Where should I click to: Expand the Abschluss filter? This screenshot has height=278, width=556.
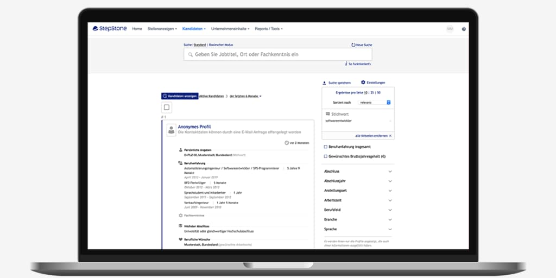coord(358,172)
